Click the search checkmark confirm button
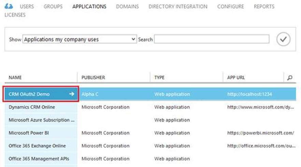 point(283,39)
